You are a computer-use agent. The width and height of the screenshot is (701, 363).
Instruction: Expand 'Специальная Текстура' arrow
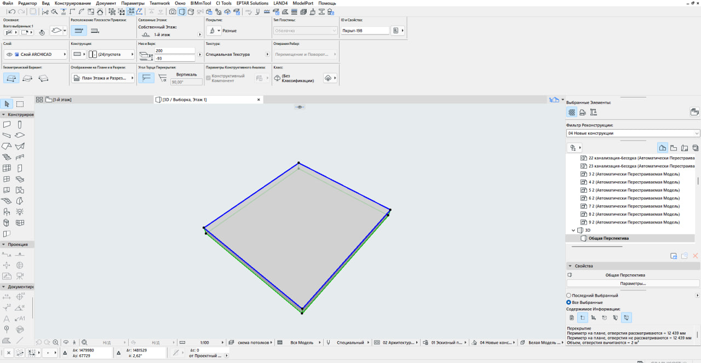point(267,54)
